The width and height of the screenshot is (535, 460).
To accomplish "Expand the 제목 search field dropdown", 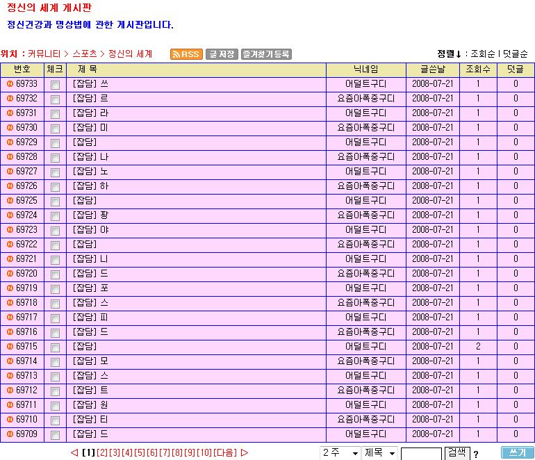I will point(380,453).
